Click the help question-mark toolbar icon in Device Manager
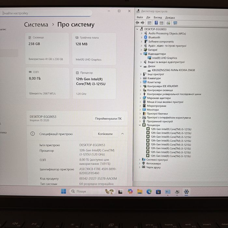Image resolution: width=228 pixels, height=228 pixels. (x=156, y=23)
